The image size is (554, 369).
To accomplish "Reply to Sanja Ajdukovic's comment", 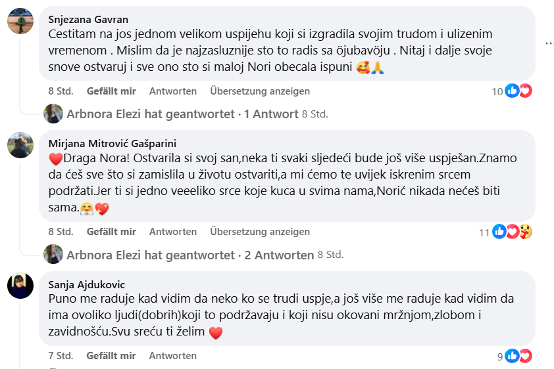I will point(173,356).
